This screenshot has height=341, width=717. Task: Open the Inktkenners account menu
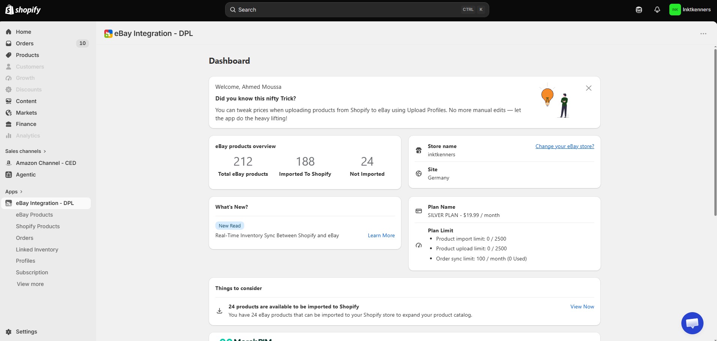pos(690,10)
